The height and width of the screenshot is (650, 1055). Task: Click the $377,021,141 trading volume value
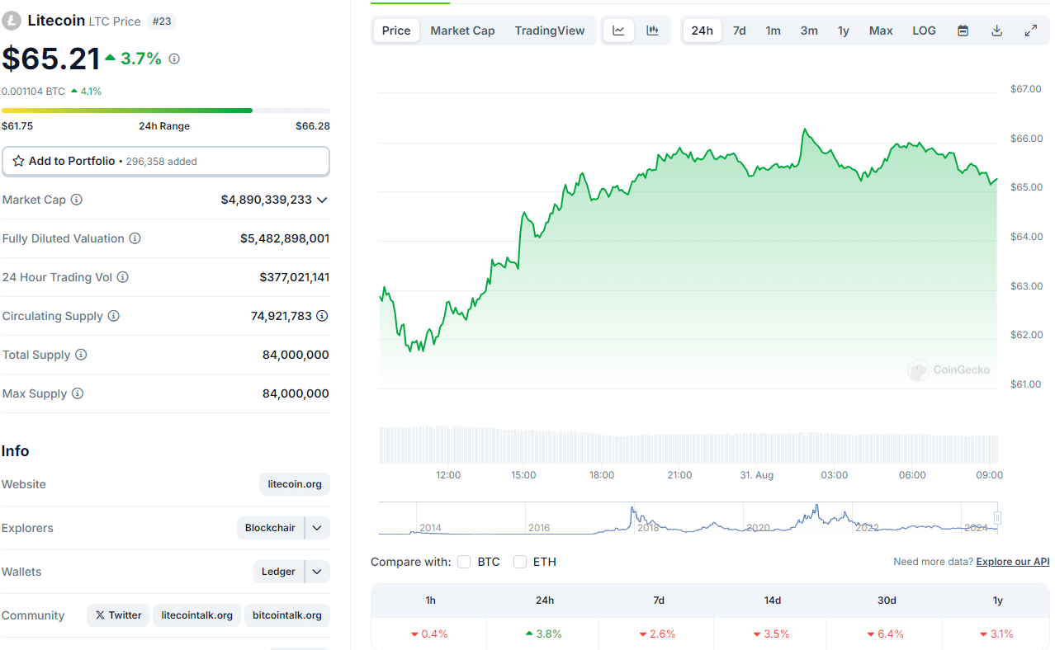coord(295,277)
